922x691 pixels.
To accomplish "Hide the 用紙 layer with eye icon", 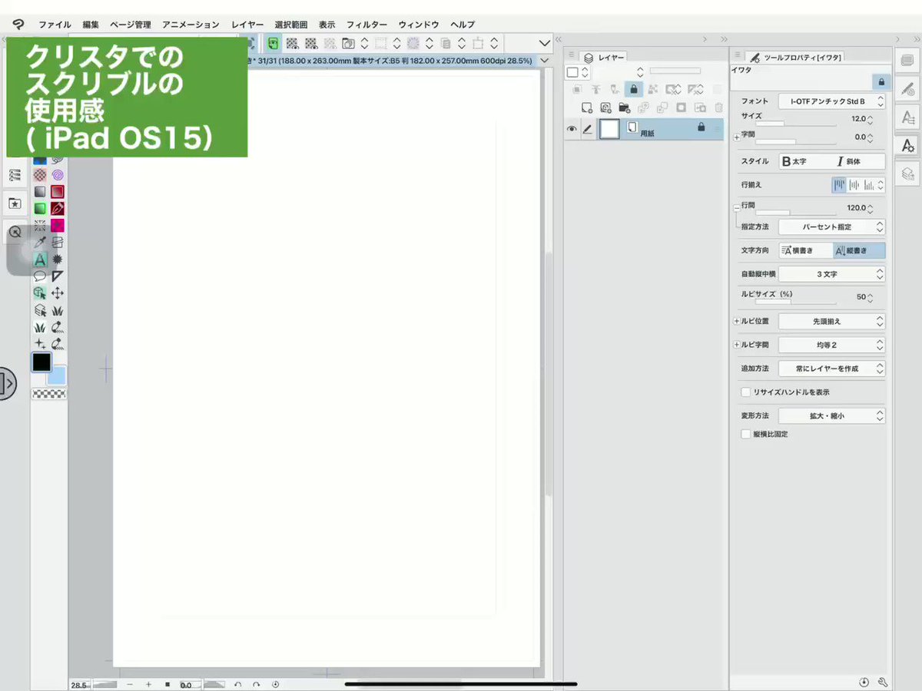I will (572, 129).
